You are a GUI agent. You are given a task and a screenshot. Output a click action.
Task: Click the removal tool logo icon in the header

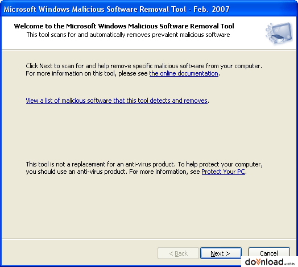coord(279,34)
